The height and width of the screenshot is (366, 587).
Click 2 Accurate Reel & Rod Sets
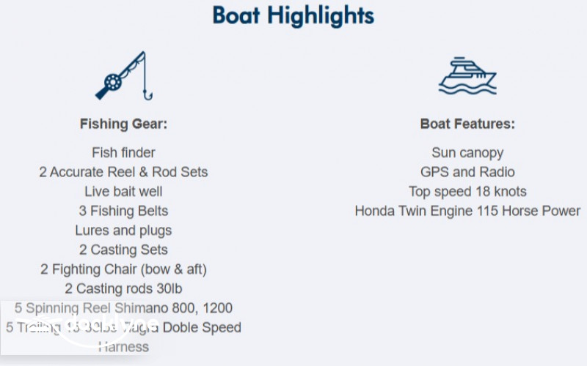tap(123, 172)
